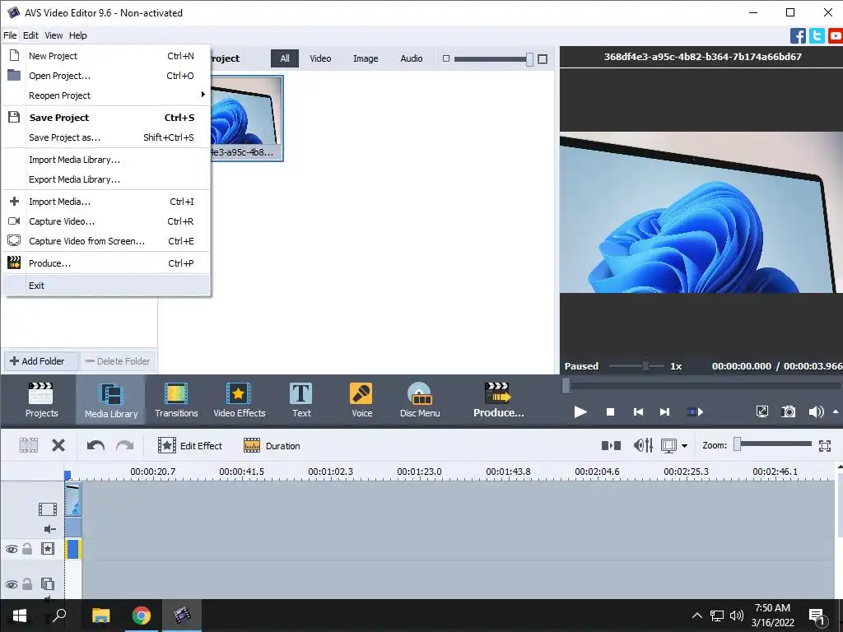
Task: Filter media by the All tab
Action: pyautogui.click(x=285, y=58)
